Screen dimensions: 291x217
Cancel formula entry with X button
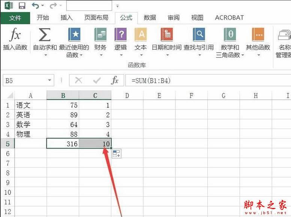[78, 80]
